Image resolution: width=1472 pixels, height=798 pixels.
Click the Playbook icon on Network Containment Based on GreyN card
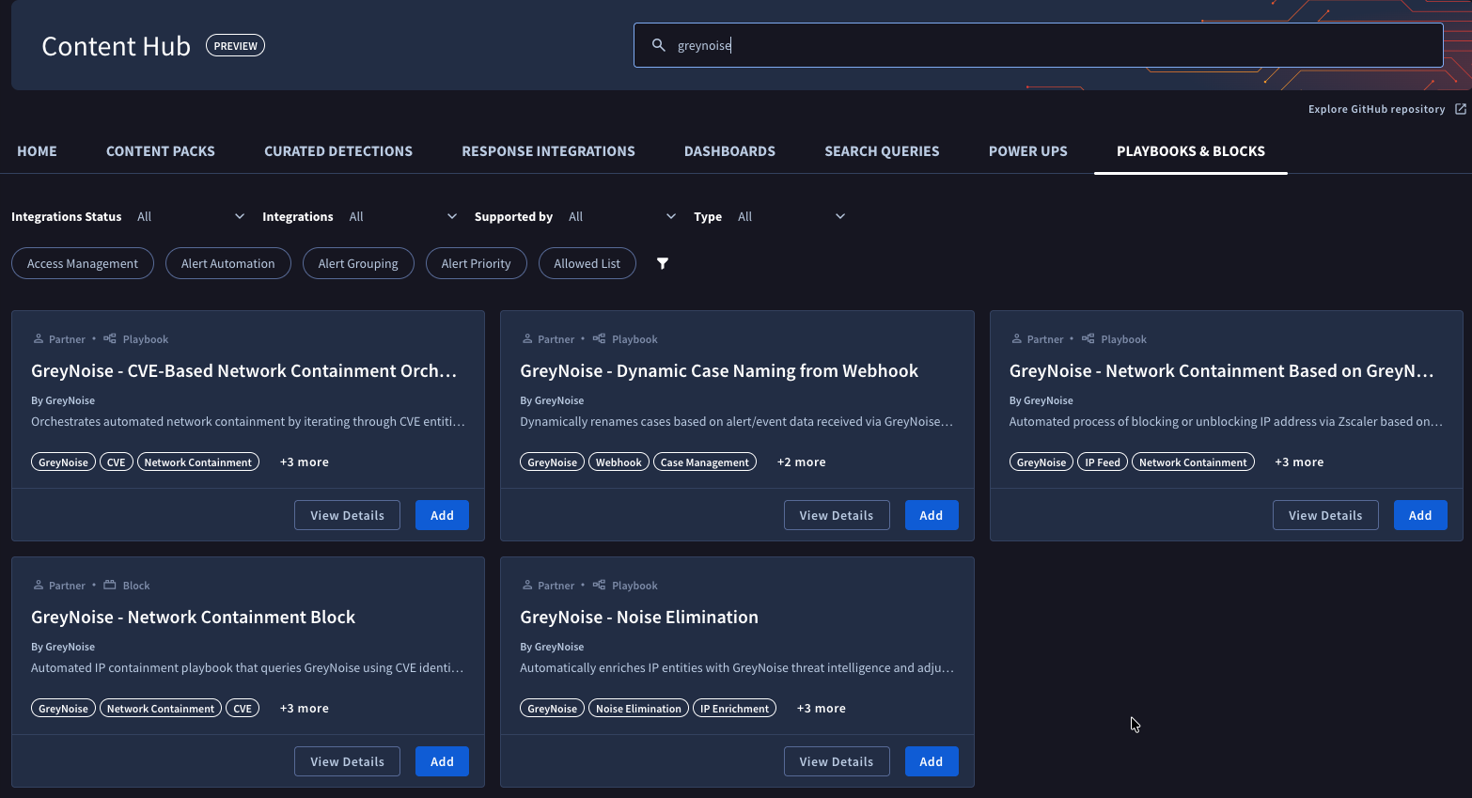[x=1088, y=338]
